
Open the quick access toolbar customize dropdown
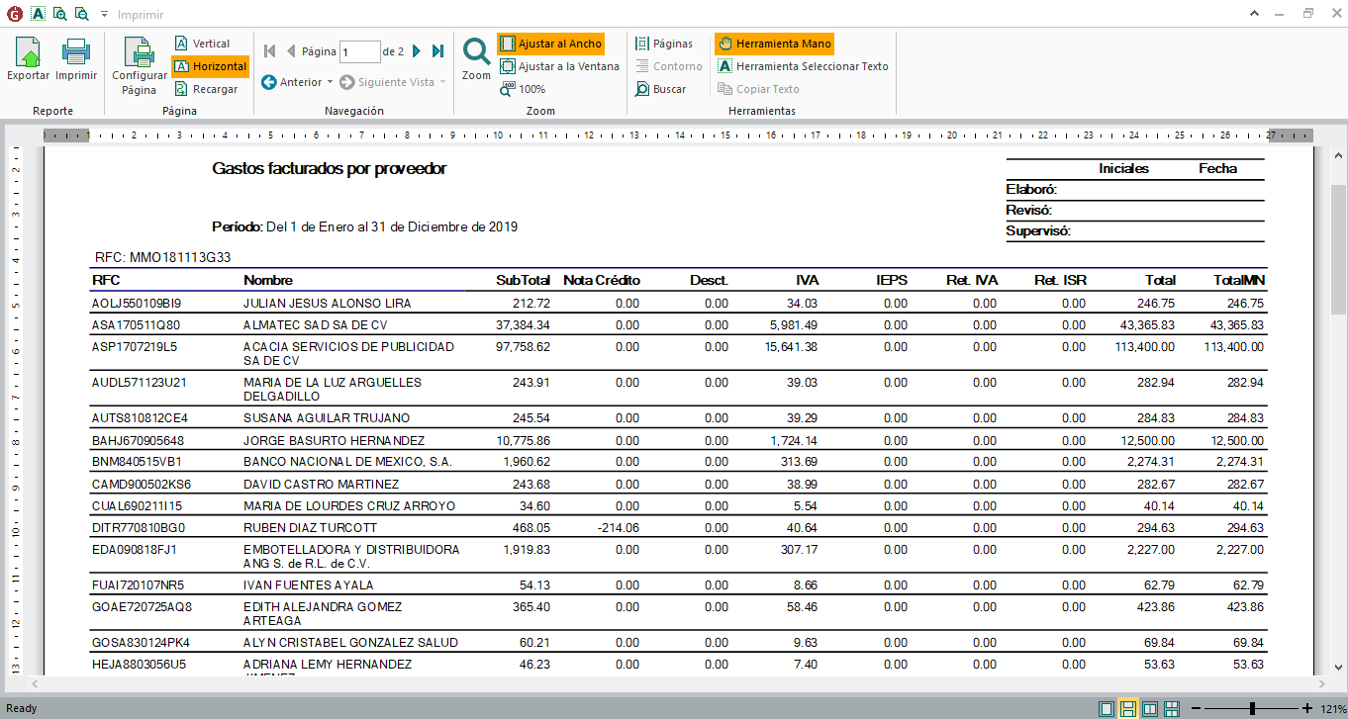[103, 16]
